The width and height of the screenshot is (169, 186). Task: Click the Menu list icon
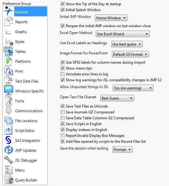click(9, 170)
